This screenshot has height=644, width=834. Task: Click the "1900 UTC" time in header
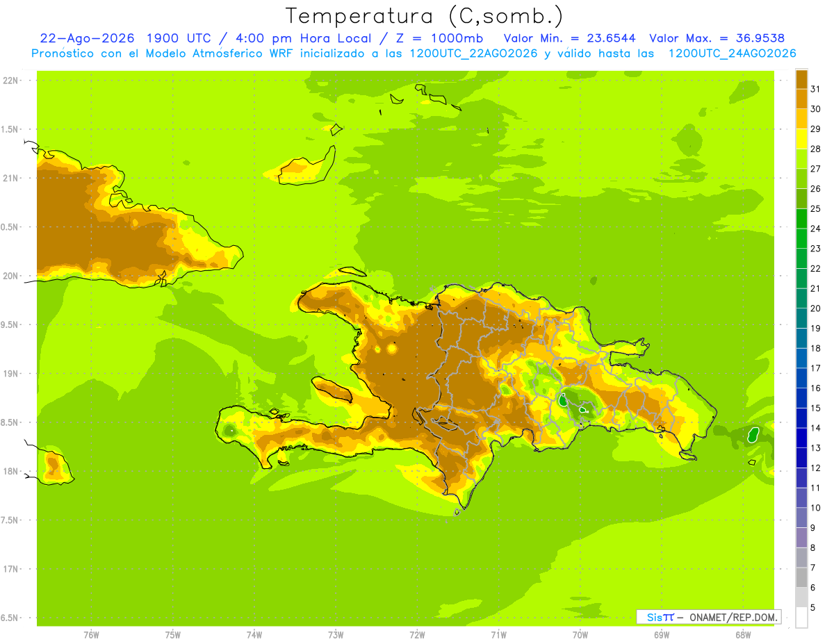pyautogui.click(x=179, y=38)
